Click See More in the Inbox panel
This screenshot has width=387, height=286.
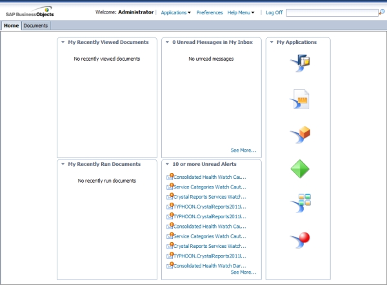click(x=243, y=150)
